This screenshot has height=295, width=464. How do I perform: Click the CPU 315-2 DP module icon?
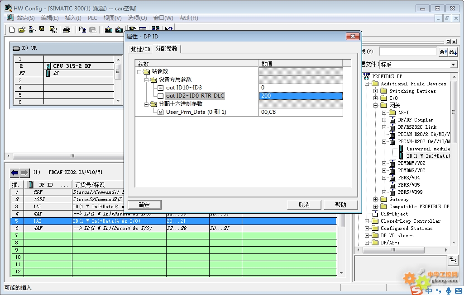click(48, 66)
